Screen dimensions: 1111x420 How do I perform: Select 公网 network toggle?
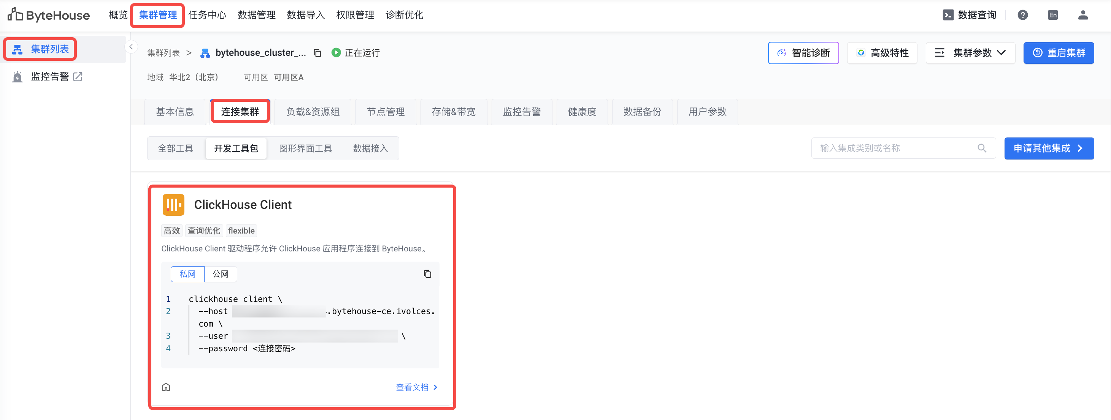[x=221, y=274]
